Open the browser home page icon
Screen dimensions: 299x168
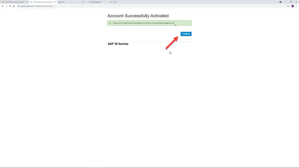(14, 6)
